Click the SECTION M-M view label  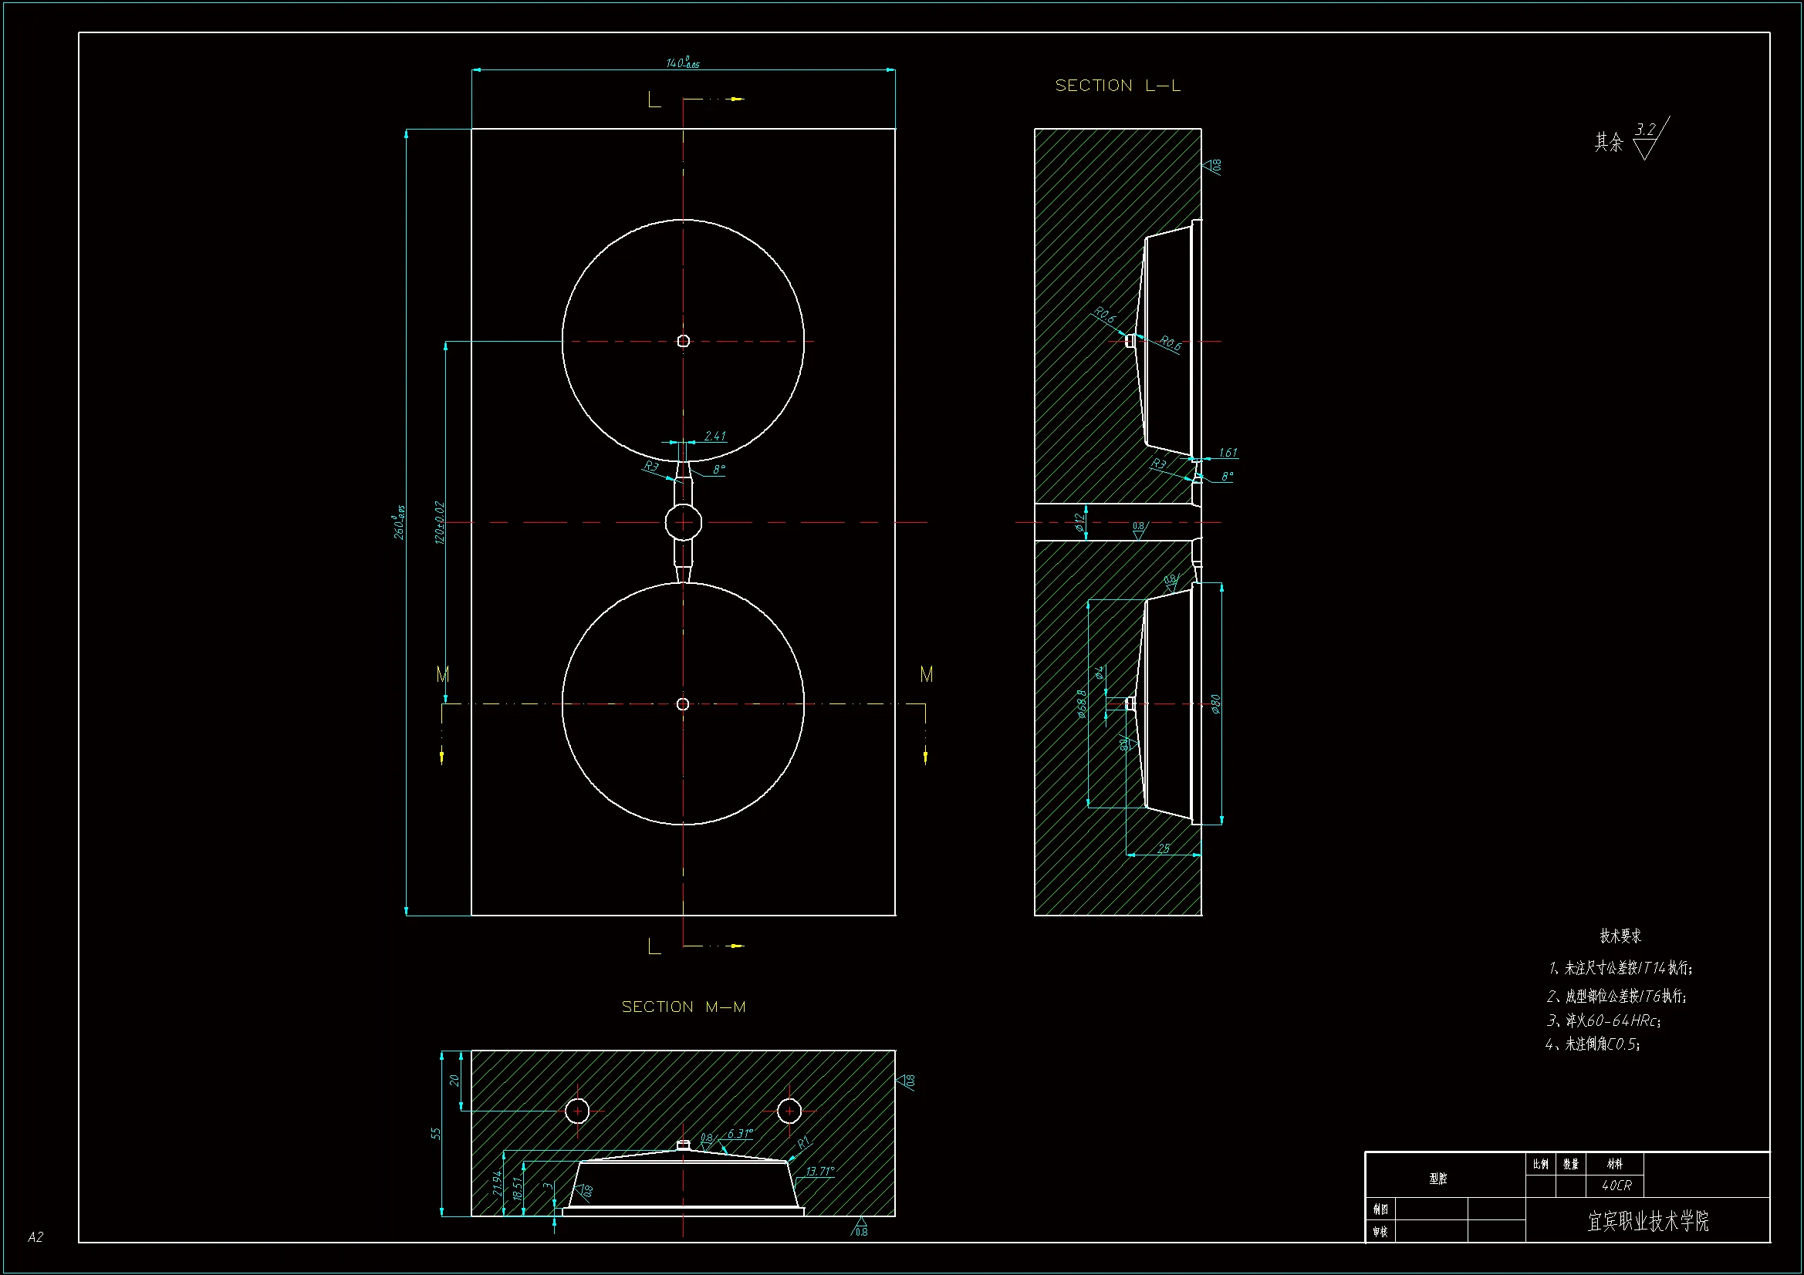pos(683,1007)
